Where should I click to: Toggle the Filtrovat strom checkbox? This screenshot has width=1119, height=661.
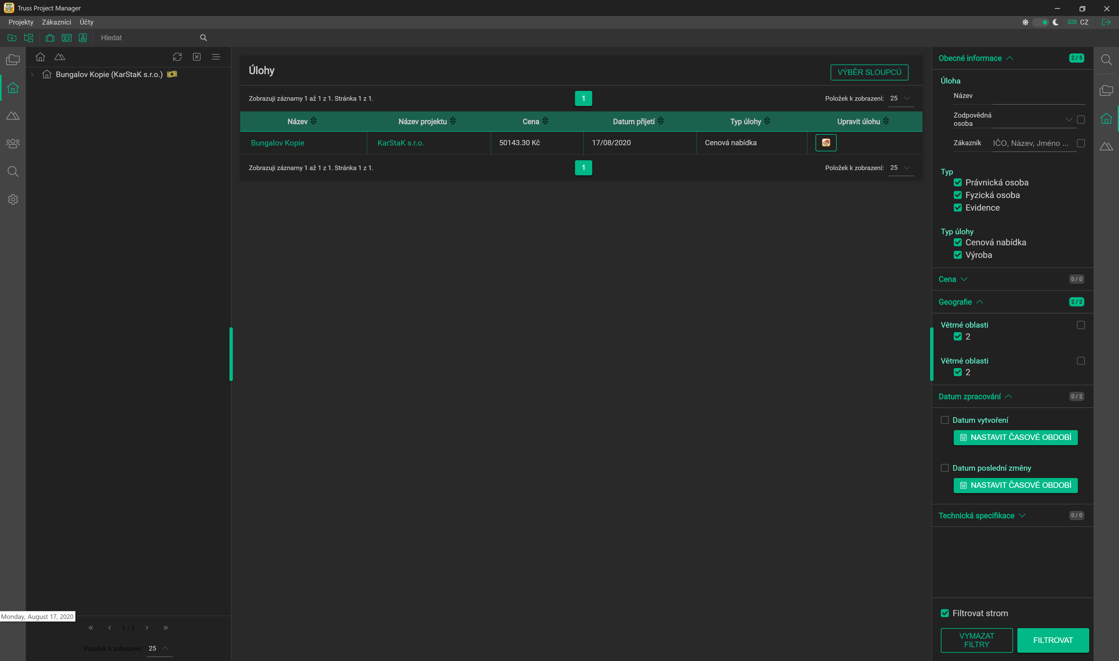coord(945,613)
